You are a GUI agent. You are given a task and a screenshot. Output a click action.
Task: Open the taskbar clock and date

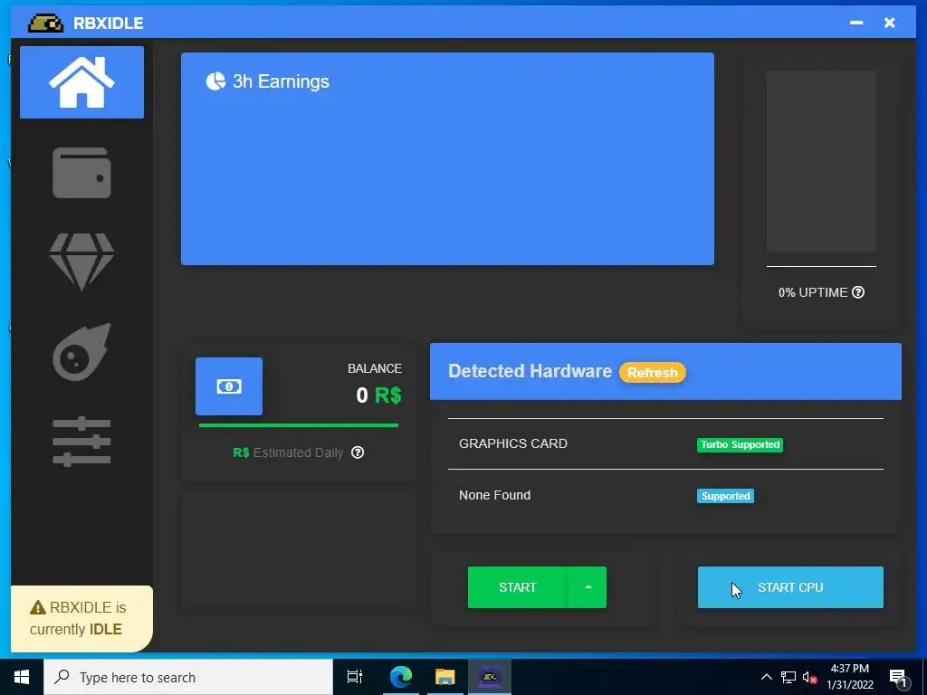850,677
